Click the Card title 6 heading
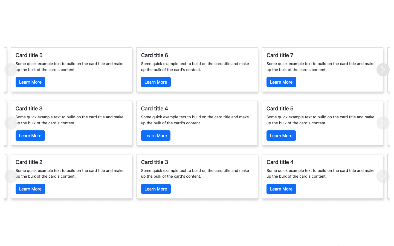 [154, 55]
